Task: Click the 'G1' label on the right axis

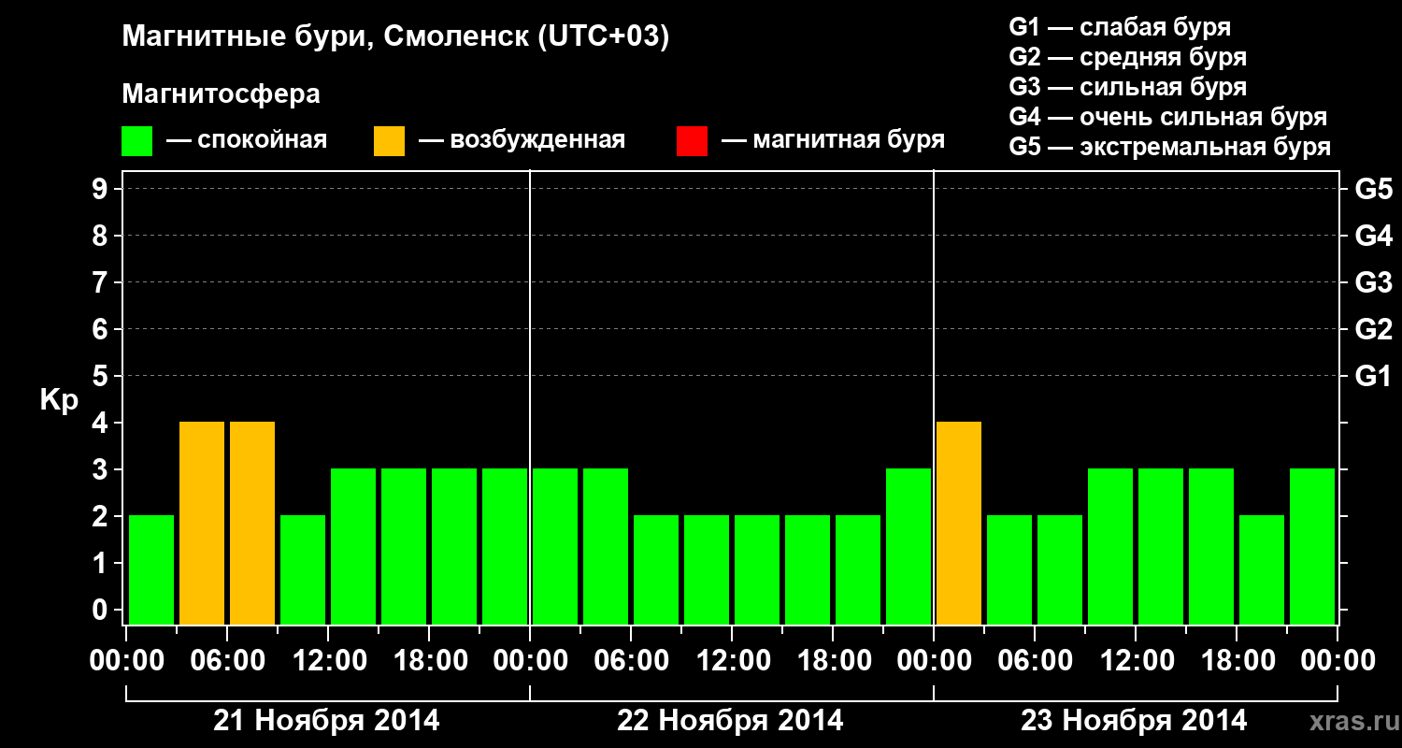Action: click(1373, 376)
